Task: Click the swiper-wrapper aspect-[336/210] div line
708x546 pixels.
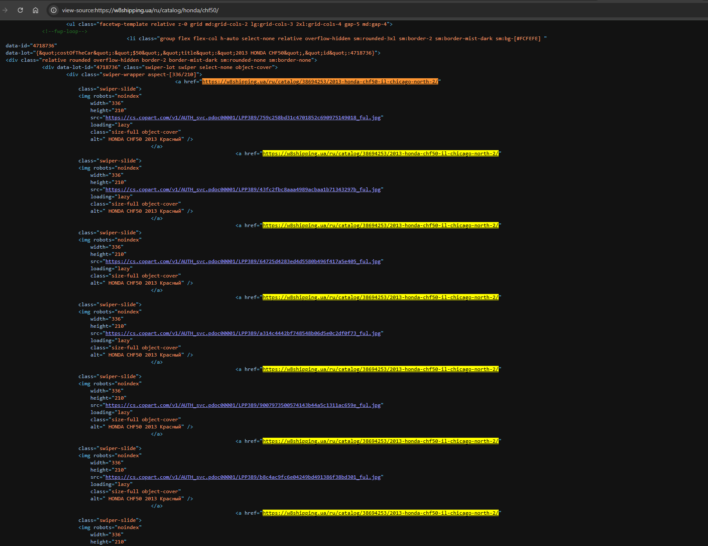Action: [134, 74]
